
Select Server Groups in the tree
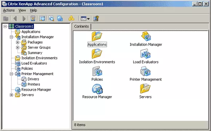click(39, 47)
